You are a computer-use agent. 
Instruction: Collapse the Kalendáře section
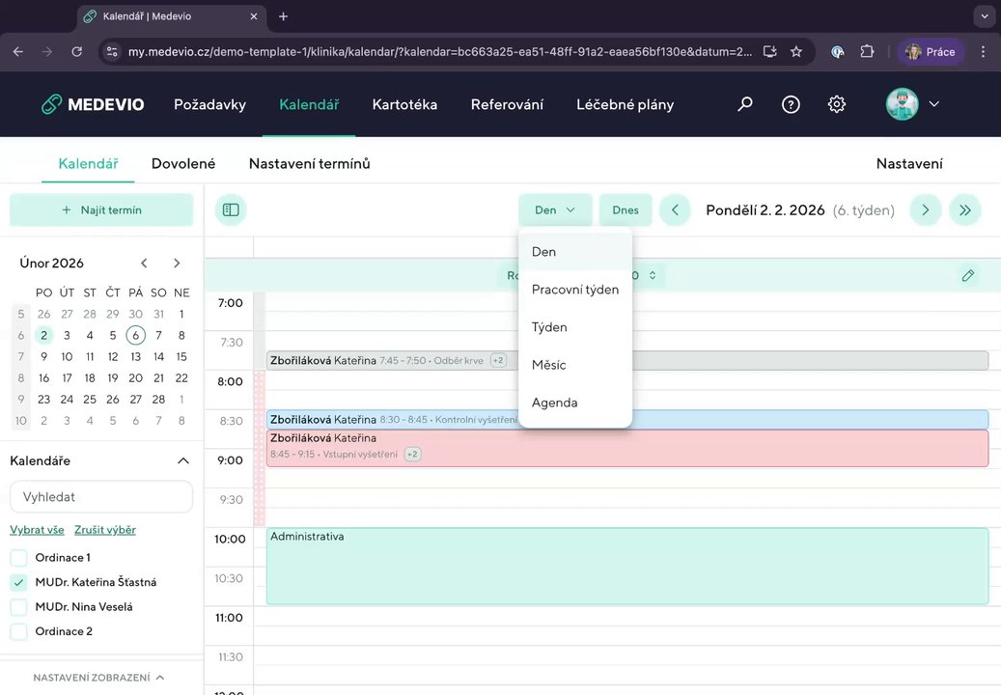click(x=183, y=460)
